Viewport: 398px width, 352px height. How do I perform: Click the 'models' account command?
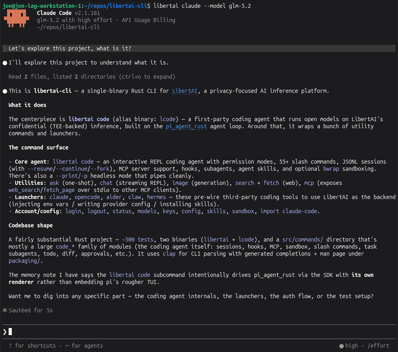147,211
